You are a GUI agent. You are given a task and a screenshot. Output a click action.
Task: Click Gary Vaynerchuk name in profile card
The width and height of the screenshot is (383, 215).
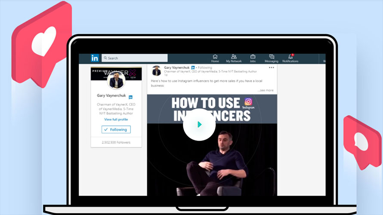111,95
